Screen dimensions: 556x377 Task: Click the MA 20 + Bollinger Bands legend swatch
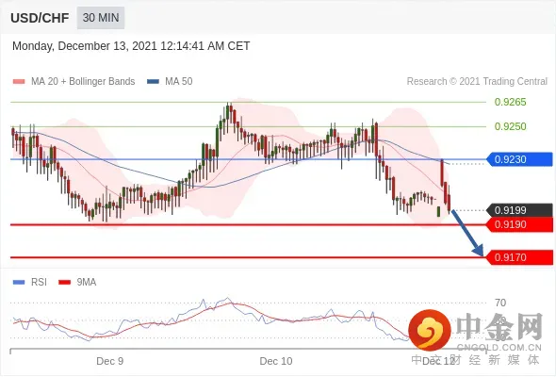click(x=19, y=82)
